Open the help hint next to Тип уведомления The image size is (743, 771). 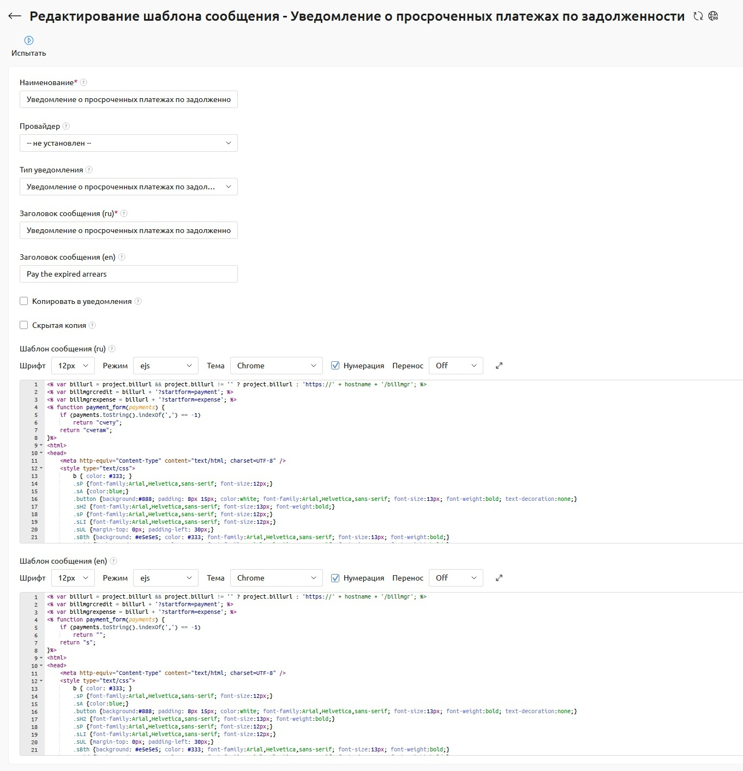pos(89,170)
